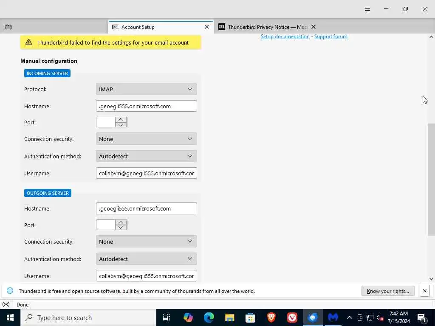Viewport: 435px width, 326px height.
Task: Click the muted volume tray icon
Action: tap(380, 318)
